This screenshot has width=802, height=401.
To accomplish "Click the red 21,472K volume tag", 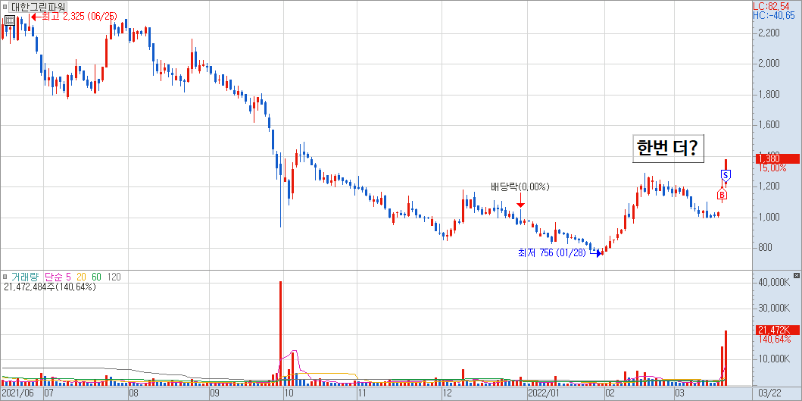I will coord(776,331).
